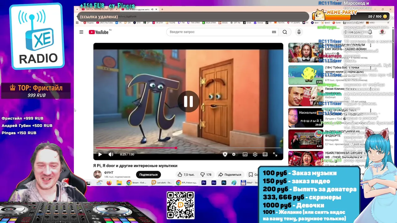Open the 'Насколько пошлый?' thumbnail 29:00
Image resolution: width=397 pixels, height=223 pixels.
pyautogui.click(x=306, y=118)
